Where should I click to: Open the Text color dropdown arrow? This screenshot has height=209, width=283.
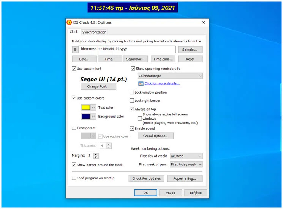pos(93,108)
